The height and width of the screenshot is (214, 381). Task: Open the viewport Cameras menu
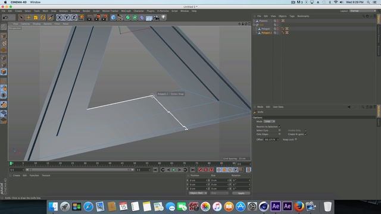coord(25,24)
